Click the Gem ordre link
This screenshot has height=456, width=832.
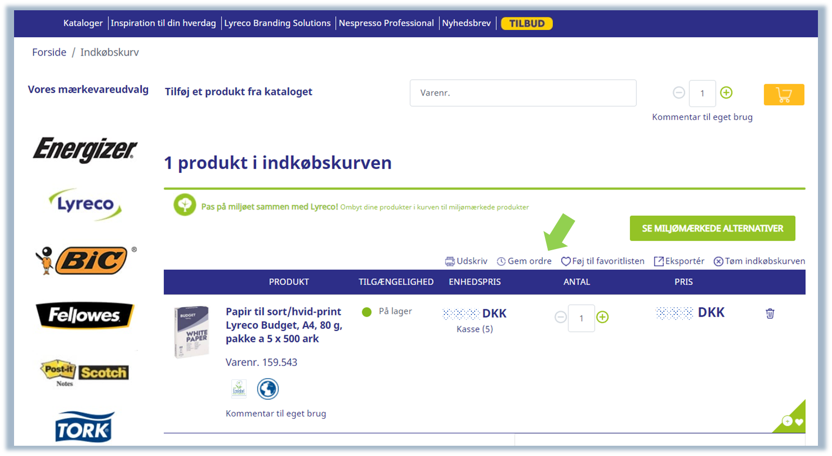click(530, 261)
